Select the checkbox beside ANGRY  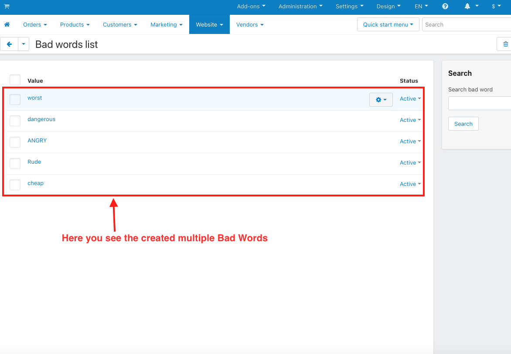tap(15, 142)
